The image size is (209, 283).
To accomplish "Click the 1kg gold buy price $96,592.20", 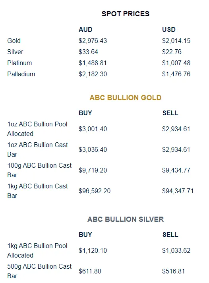I will [95, 191].
